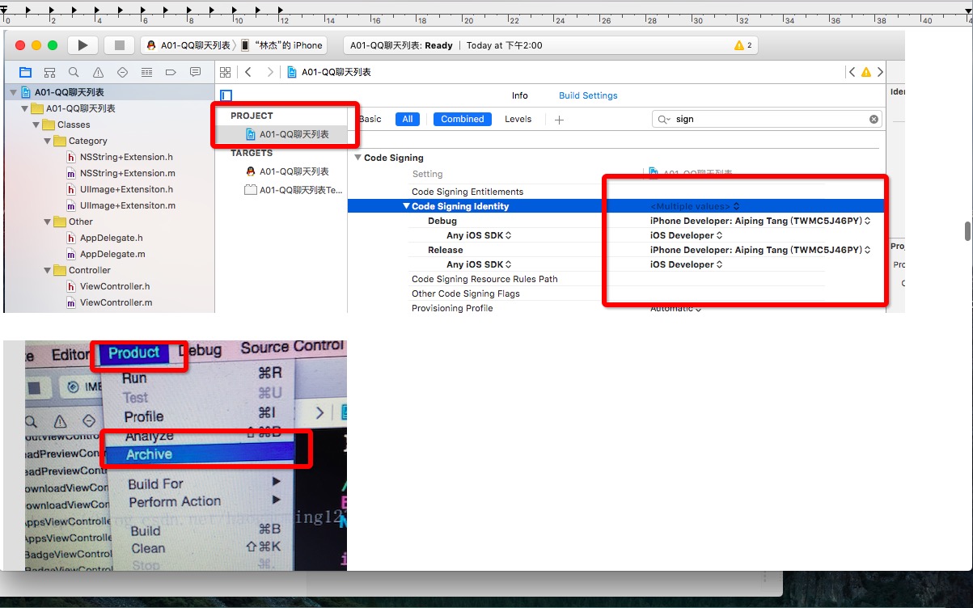This screenshot has width=973, height=608.
Task: Open the Product menu in menu bar
Action: (133, 353)
